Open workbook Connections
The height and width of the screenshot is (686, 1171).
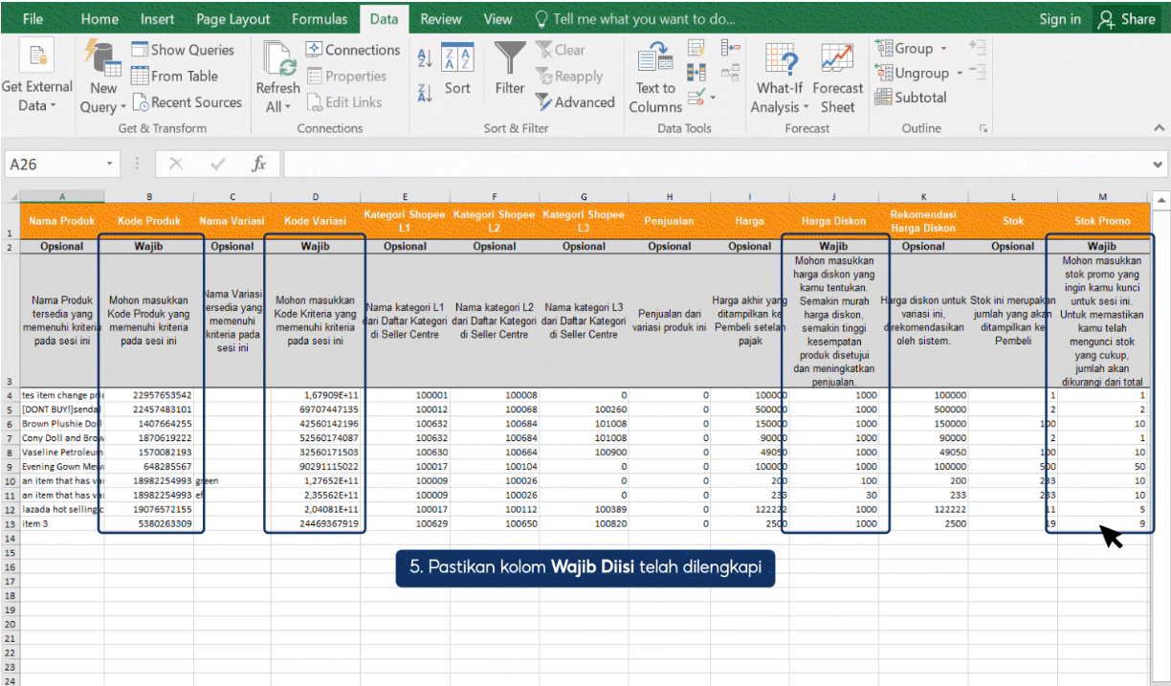(x=353, y=50)
